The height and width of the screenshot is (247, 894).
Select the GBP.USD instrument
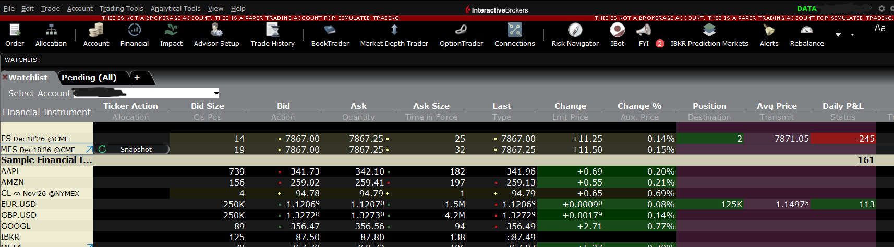(46, 215)
